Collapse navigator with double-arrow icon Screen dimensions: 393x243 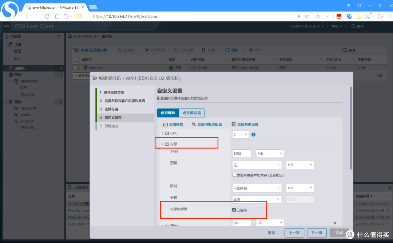(59, 36)
